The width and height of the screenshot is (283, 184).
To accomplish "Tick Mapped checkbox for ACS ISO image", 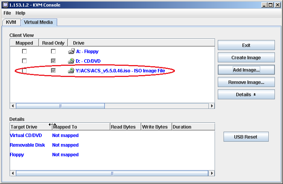I will point(24,70).
